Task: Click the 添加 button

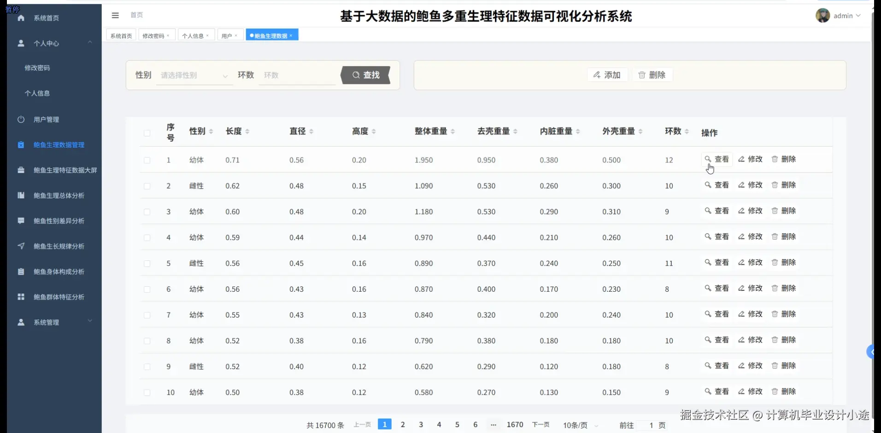Action: pyautogui.click(x=607, y=75)
